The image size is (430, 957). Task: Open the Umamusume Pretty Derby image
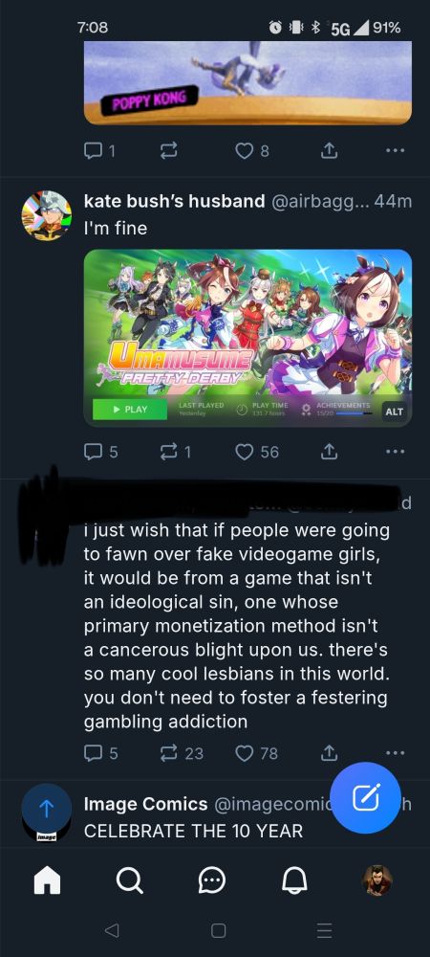247,338
